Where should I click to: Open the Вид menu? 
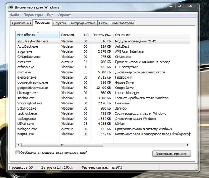tap(50, 15)
